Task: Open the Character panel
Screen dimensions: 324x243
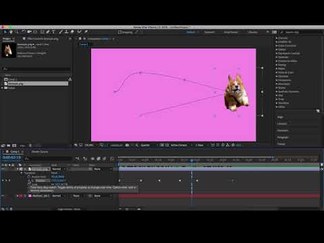Action: pyautogui.click(x=283, y=130)
